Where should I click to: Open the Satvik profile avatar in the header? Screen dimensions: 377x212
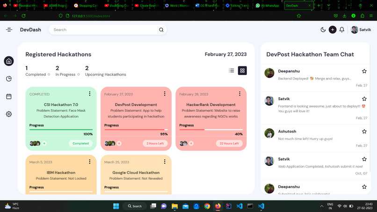pyautogui.click(x=354, y=29)
